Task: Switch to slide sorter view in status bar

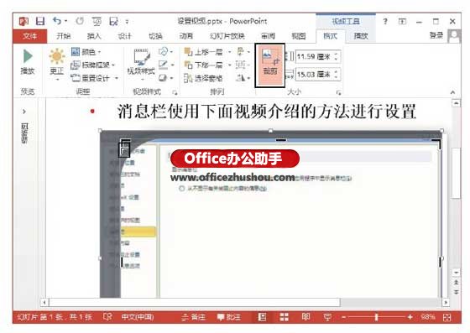Action: pyautogui.click(x=284, y=317)
